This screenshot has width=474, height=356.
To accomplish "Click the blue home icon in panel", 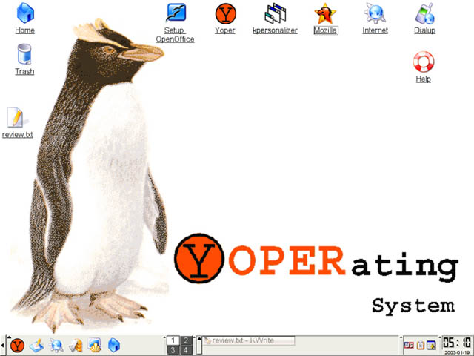I will pyautogui.click(x=114, y=345).
